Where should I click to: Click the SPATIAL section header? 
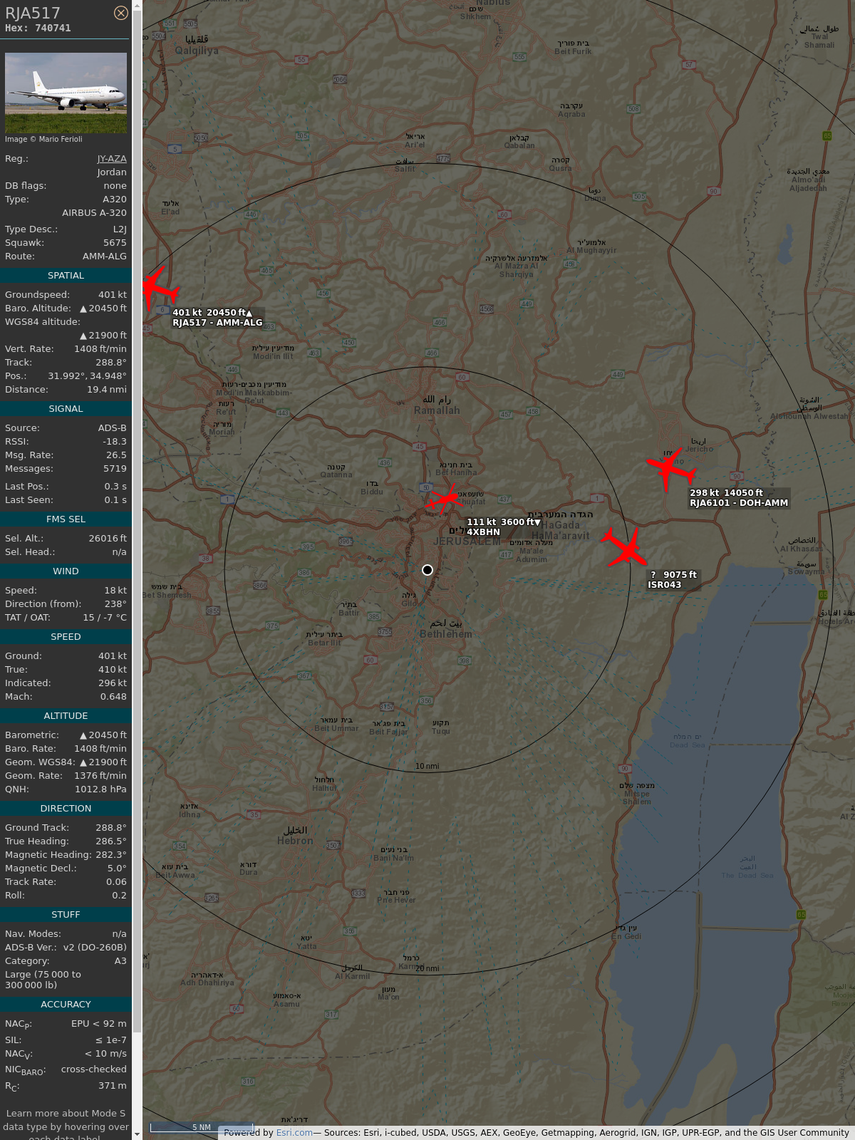point(66,276)
